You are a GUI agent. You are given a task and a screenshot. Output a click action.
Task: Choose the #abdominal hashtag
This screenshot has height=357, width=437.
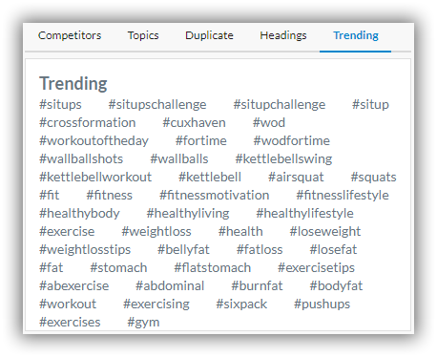(170, 286)
